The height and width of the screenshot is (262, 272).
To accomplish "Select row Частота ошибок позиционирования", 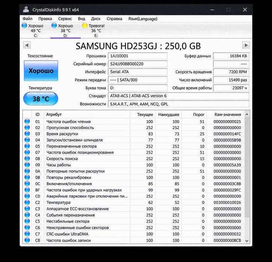I will pos(133,152).
